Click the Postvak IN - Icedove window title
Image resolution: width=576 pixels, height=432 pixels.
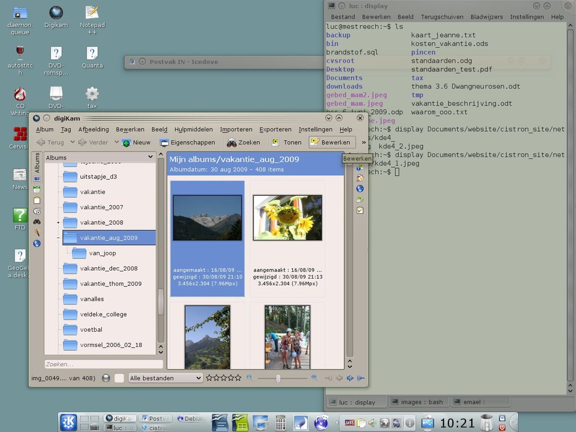coord(184,62)
